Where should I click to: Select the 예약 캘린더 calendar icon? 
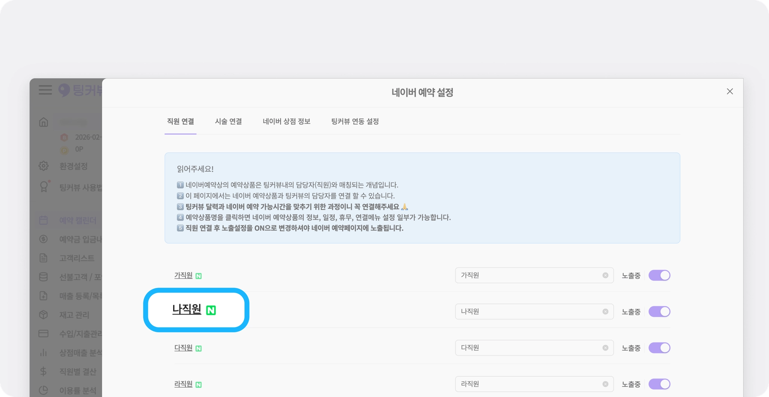(44, 220)
